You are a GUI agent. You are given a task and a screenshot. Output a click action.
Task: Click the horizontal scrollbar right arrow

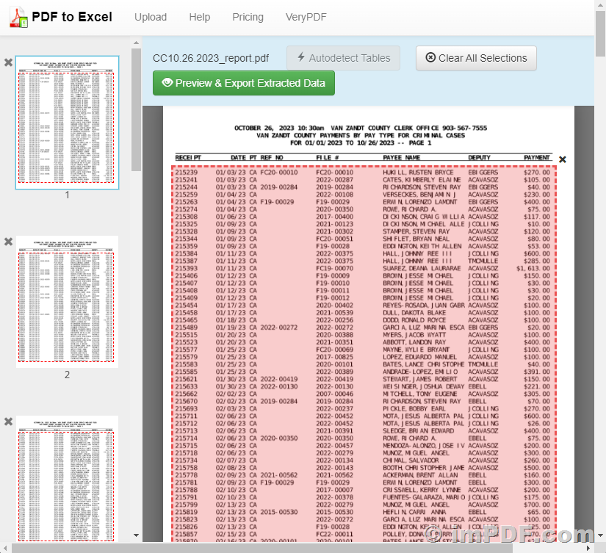pos(588,548)
